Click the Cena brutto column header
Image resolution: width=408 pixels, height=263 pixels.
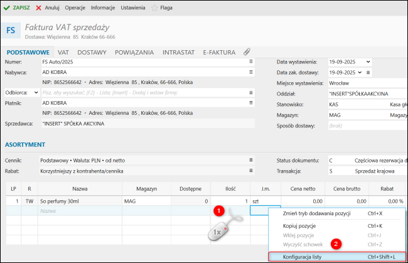347,189
